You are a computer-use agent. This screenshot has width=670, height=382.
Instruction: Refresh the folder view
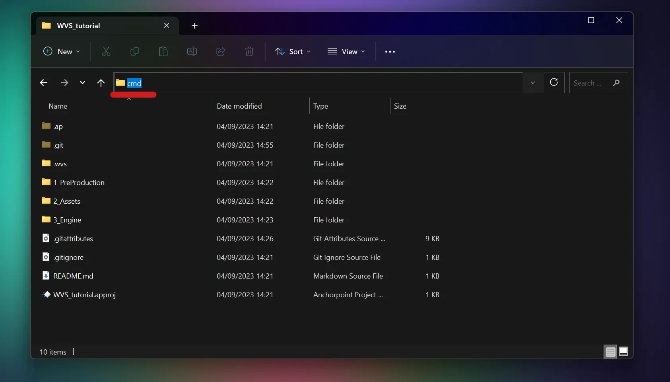(554, 82)
